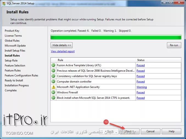Image resolution: width=186 pixels, height=139 pixels.
Task: Open Passed status for Consistency validation rule
Action: (140, 76)
